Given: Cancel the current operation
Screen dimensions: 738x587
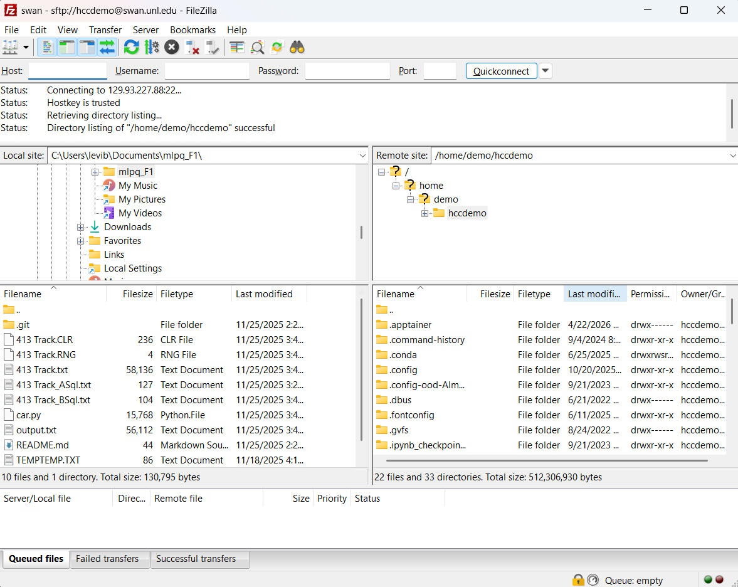Looking at the screenshot, I should click(x=171, y=47).
